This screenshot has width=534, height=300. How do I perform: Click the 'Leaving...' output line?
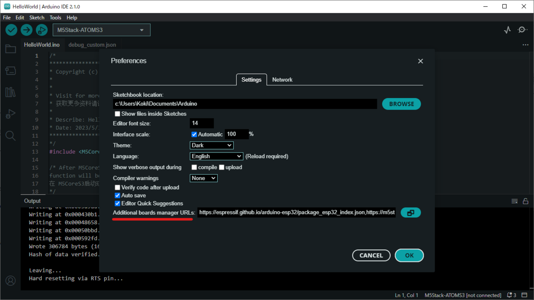(x=45, y=270)
